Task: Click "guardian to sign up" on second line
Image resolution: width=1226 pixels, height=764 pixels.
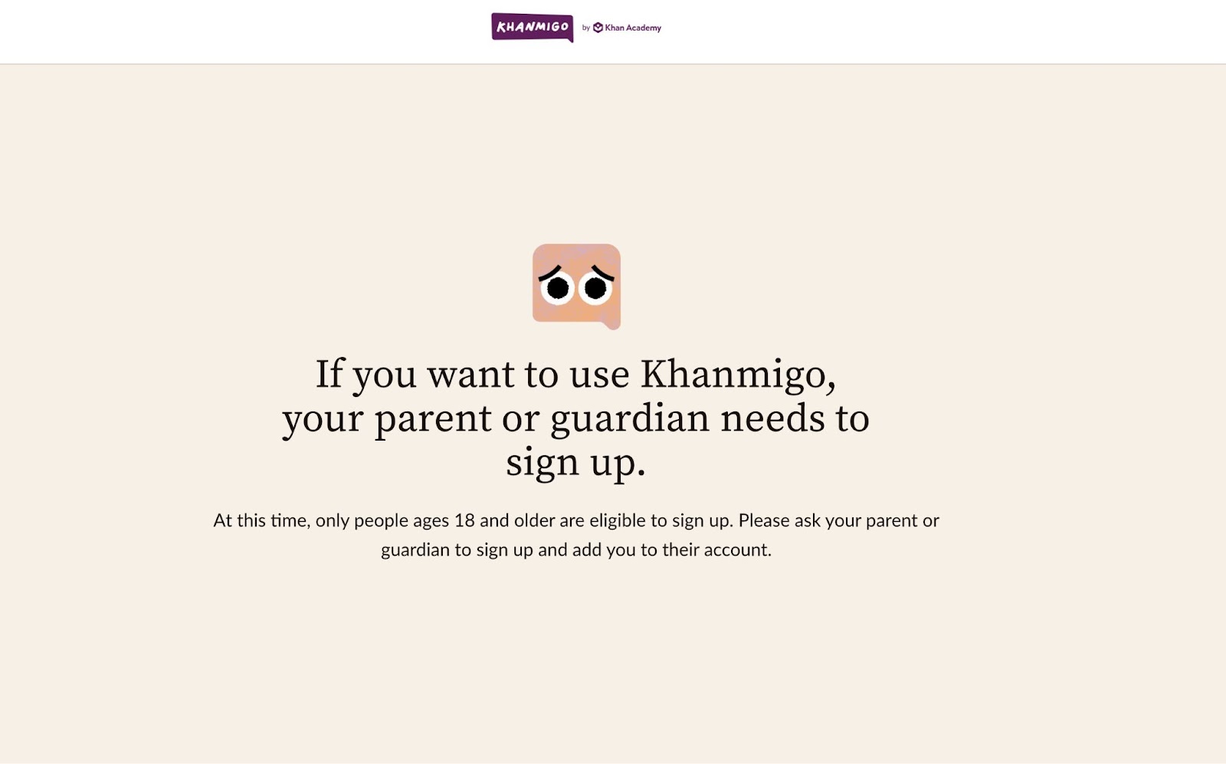Action: click(x=457, y=550)
